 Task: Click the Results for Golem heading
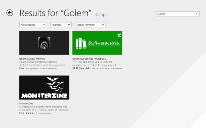pos(55,13)
